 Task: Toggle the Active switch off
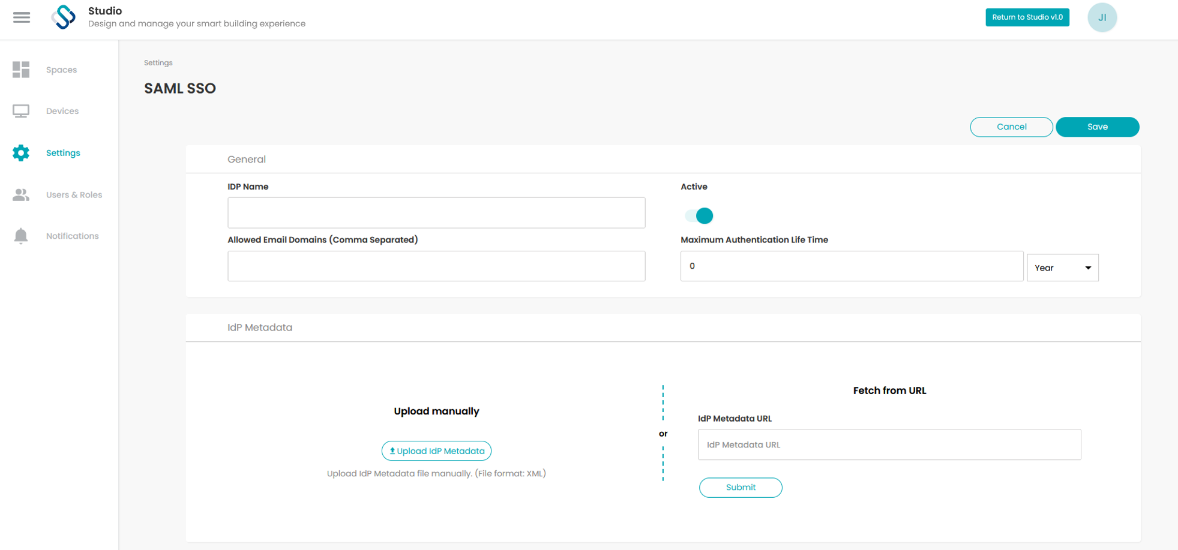click(x=699, y=215)
